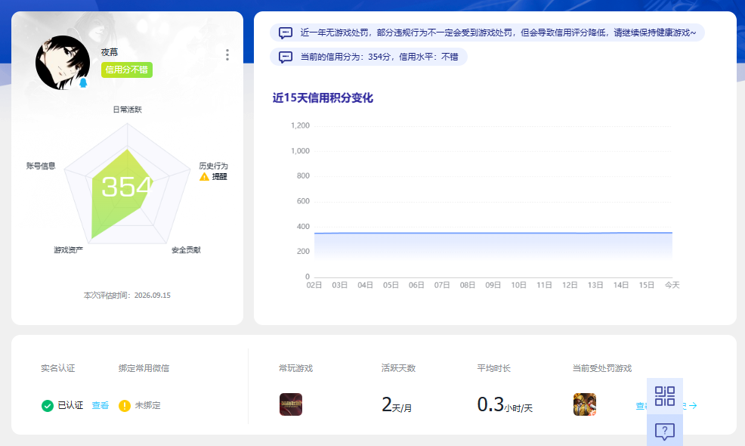745x446 pixels.
Task: Select the 日常活跃 radar axis label
Action: point(128,110)
